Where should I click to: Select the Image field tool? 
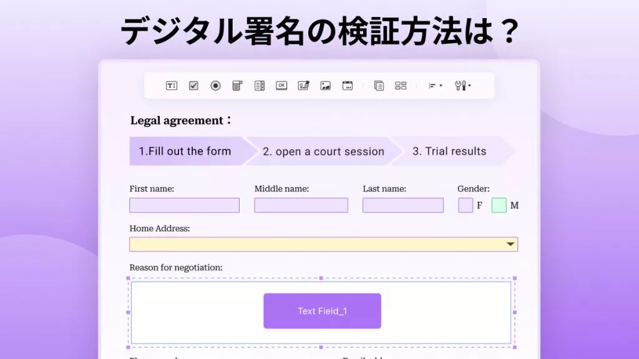[326, 86]
